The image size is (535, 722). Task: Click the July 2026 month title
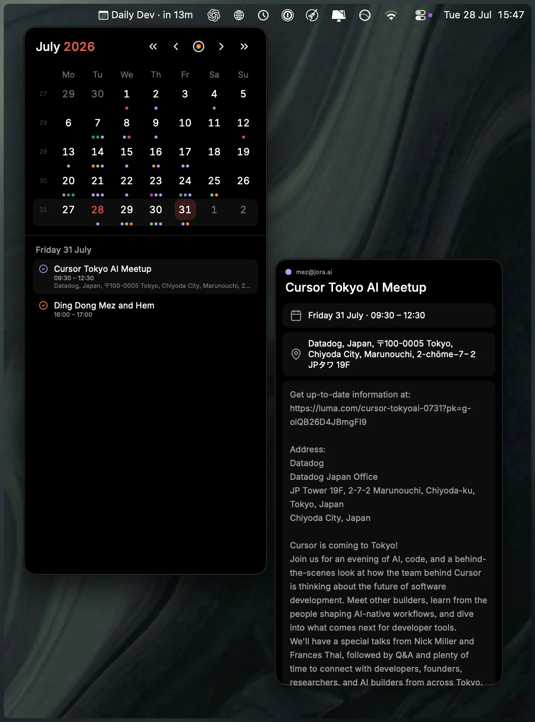click(65, 46)
